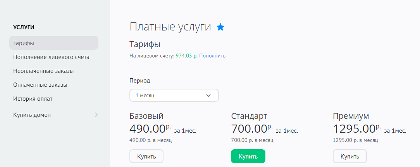View История оплат page
420x167 pixels.
[33, 99]
